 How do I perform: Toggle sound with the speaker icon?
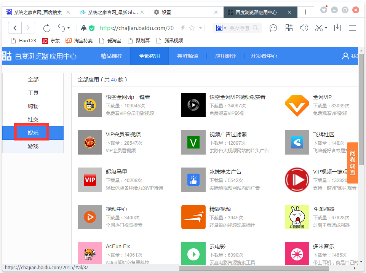304,28
